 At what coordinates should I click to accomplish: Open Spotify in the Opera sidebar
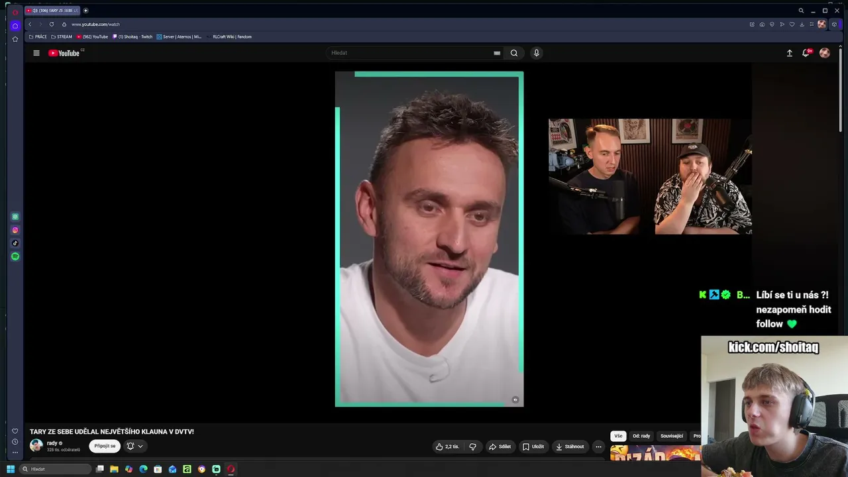[15, 256]
